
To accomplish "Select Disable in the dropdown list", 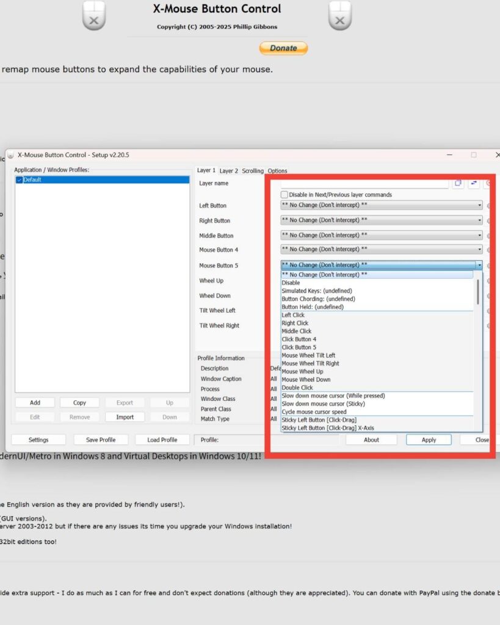I will [x=377, y=283].
